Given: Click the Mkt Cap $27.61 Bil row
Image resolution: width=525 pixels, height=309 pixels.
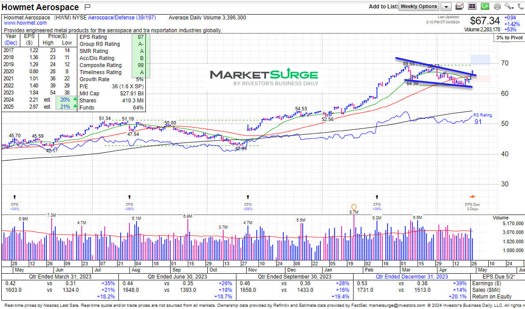Looking at the screenshot, I should (x=111, y=93).
